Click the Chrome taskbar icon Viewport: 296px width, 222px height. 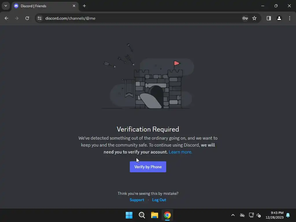coord(167,215)
